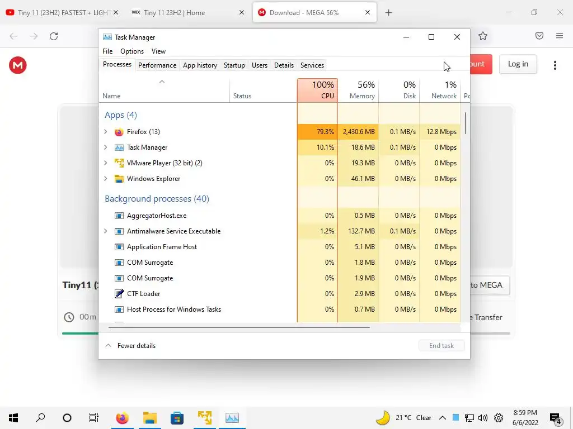Click the Firefox icon in the Apps list
The image size is (573, 429).
[x=119, y=132]
